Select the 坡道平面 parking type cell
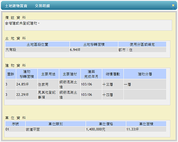 (x=55, y=129)
